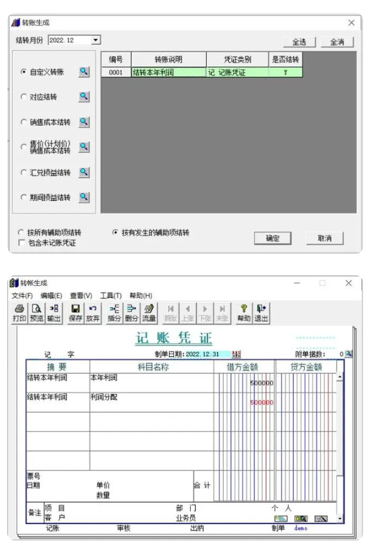The width and height of the screenshot is (368, 549).
Task: Click first small icon under 个人
Action: pos(281,519)
